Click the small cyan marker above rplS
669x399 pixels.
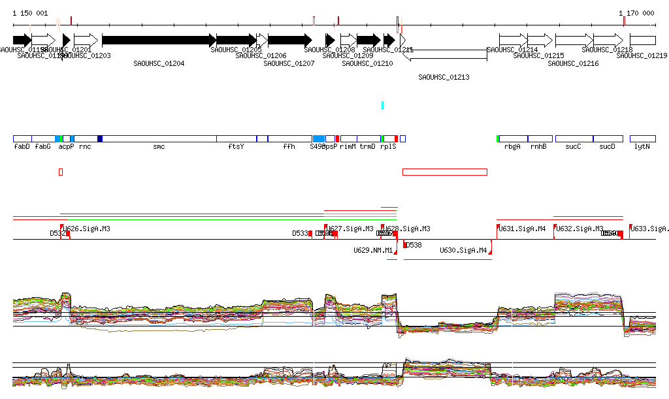click(x=382, y=105)
